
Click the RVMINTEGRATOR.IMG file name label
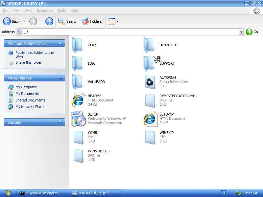click(x=178, y=96)
